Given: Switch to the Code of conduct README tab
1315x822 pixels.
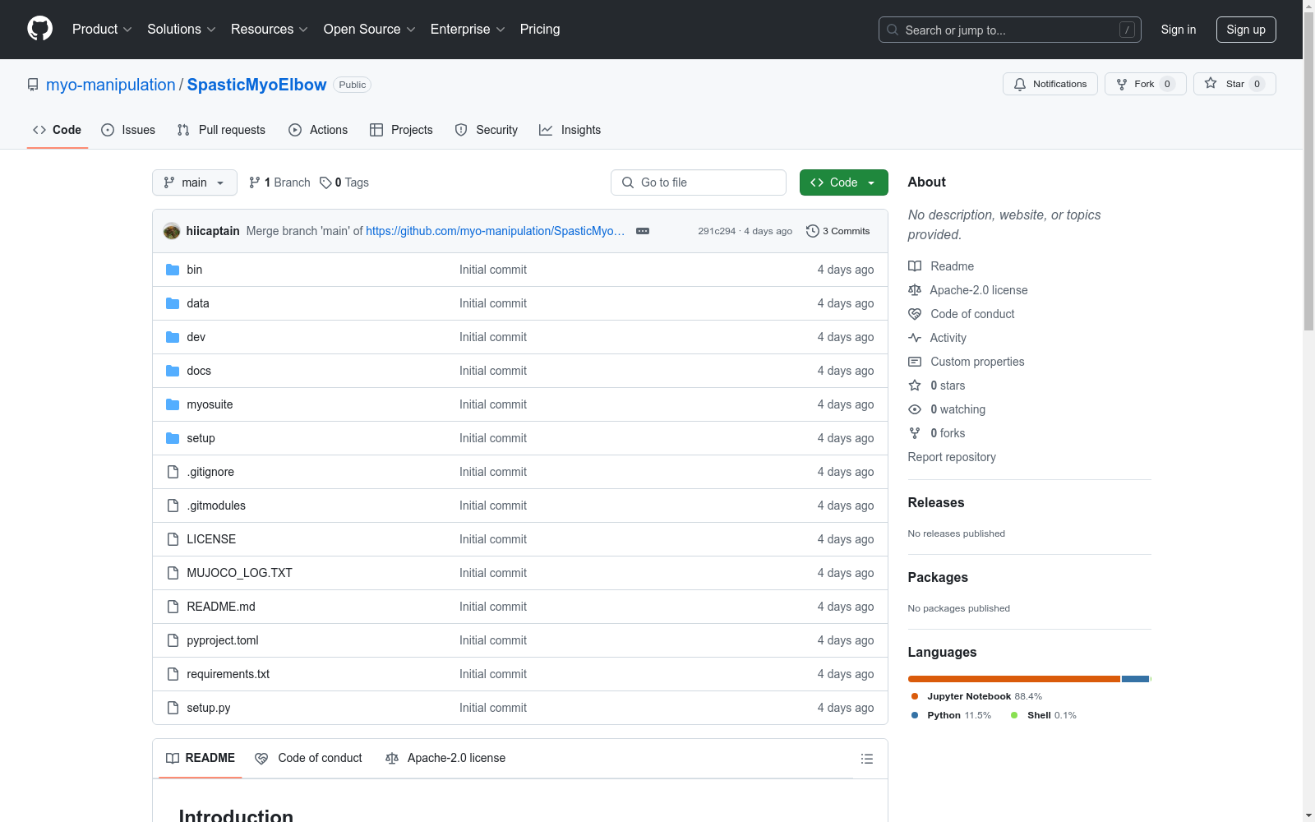Looking at the screenshot, I should pyautogui.click(x=309, y=758).
